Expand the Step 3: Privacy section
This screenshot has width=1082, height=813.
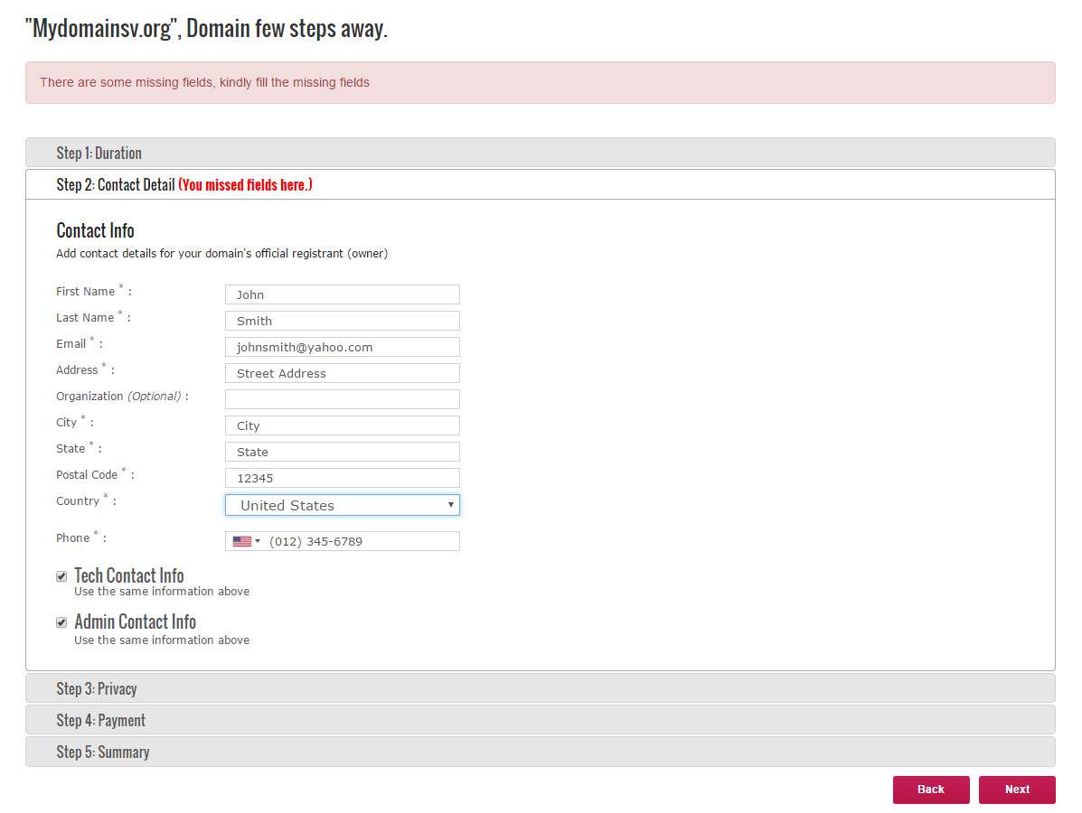pyautogui.click(x=540, y=688)
